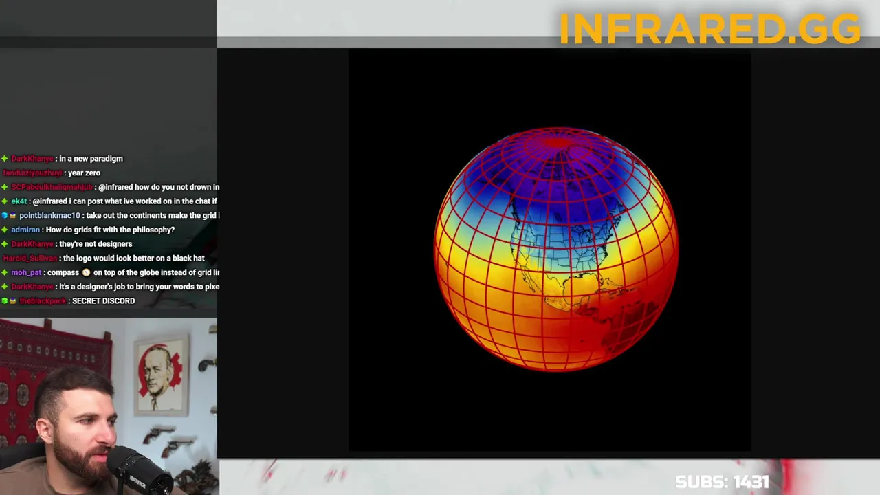Click green badge beside admiran

[x=5, y=230]
